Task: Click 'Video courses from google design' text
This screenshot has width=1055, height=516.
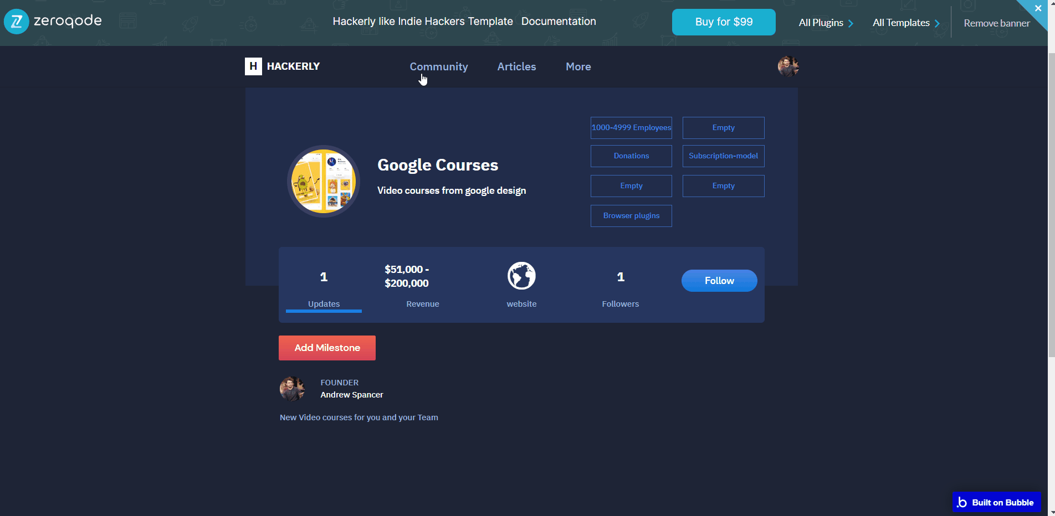Action: pos(452,190)
